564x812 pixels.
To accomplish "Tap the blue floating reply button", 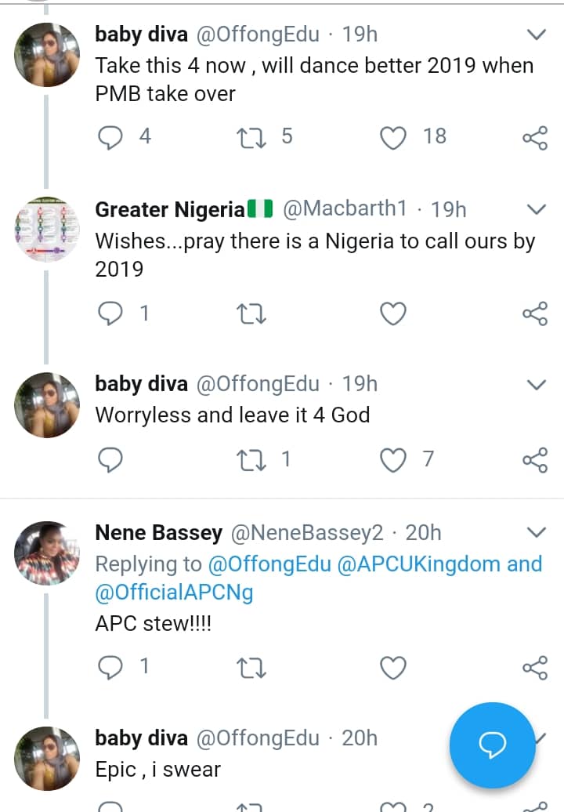I will coord(492,745).
